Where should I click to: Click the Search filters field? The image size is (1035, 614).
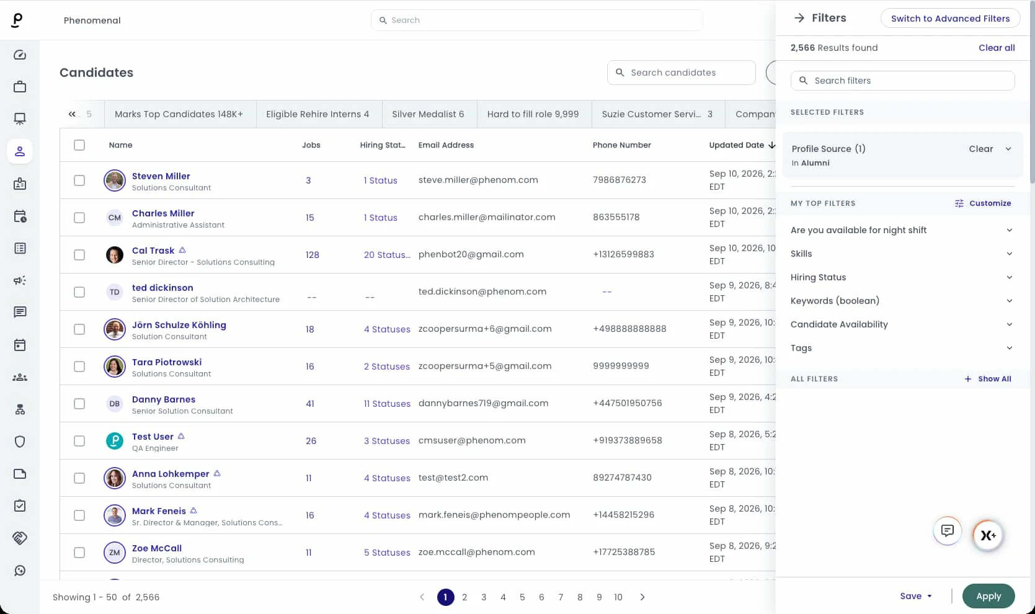[902, 81]
